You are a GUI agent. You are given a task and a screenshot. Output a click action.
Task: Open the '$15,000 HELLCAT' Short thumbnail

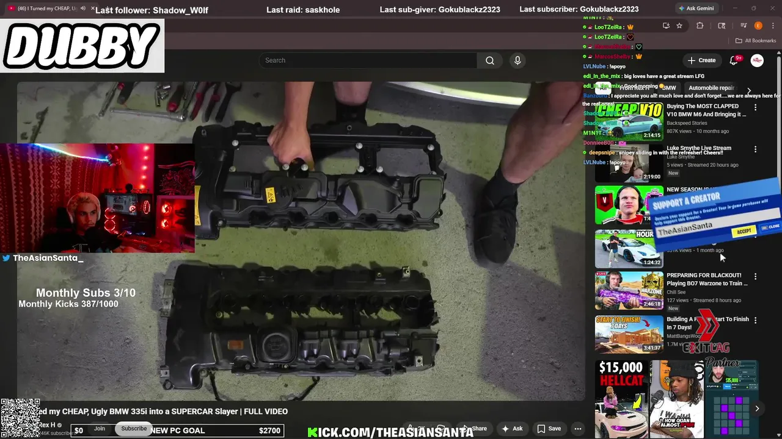621,399
